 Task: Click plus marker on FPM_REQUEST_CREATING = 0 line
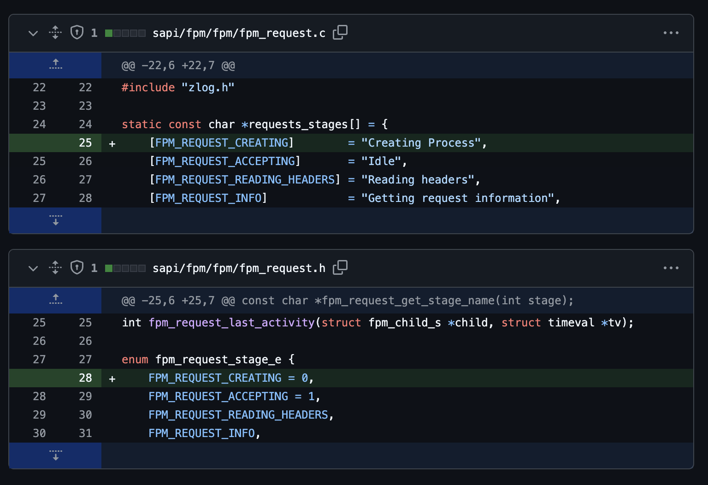click(x=112, y=379)
